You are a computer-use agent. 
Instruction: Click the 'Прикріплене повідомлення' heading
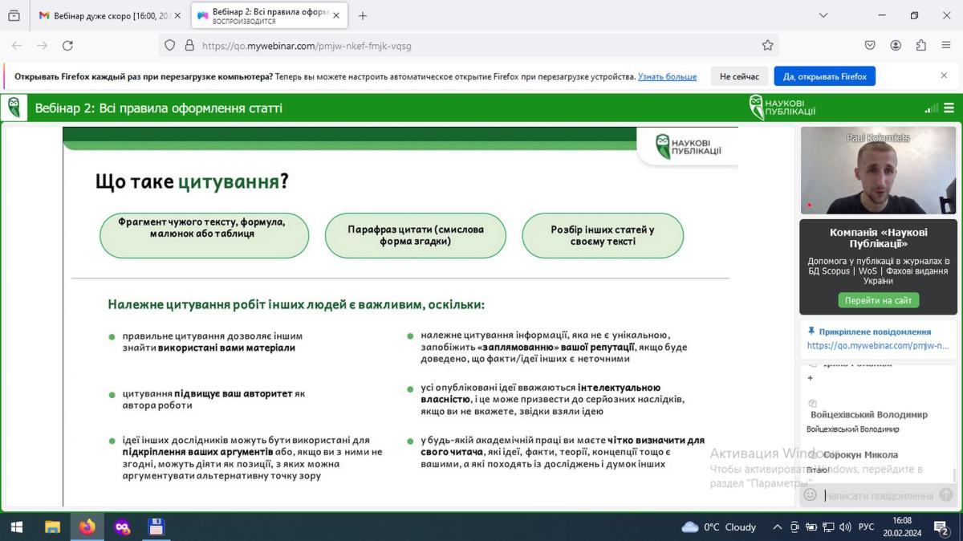click(x=875, y=332)
